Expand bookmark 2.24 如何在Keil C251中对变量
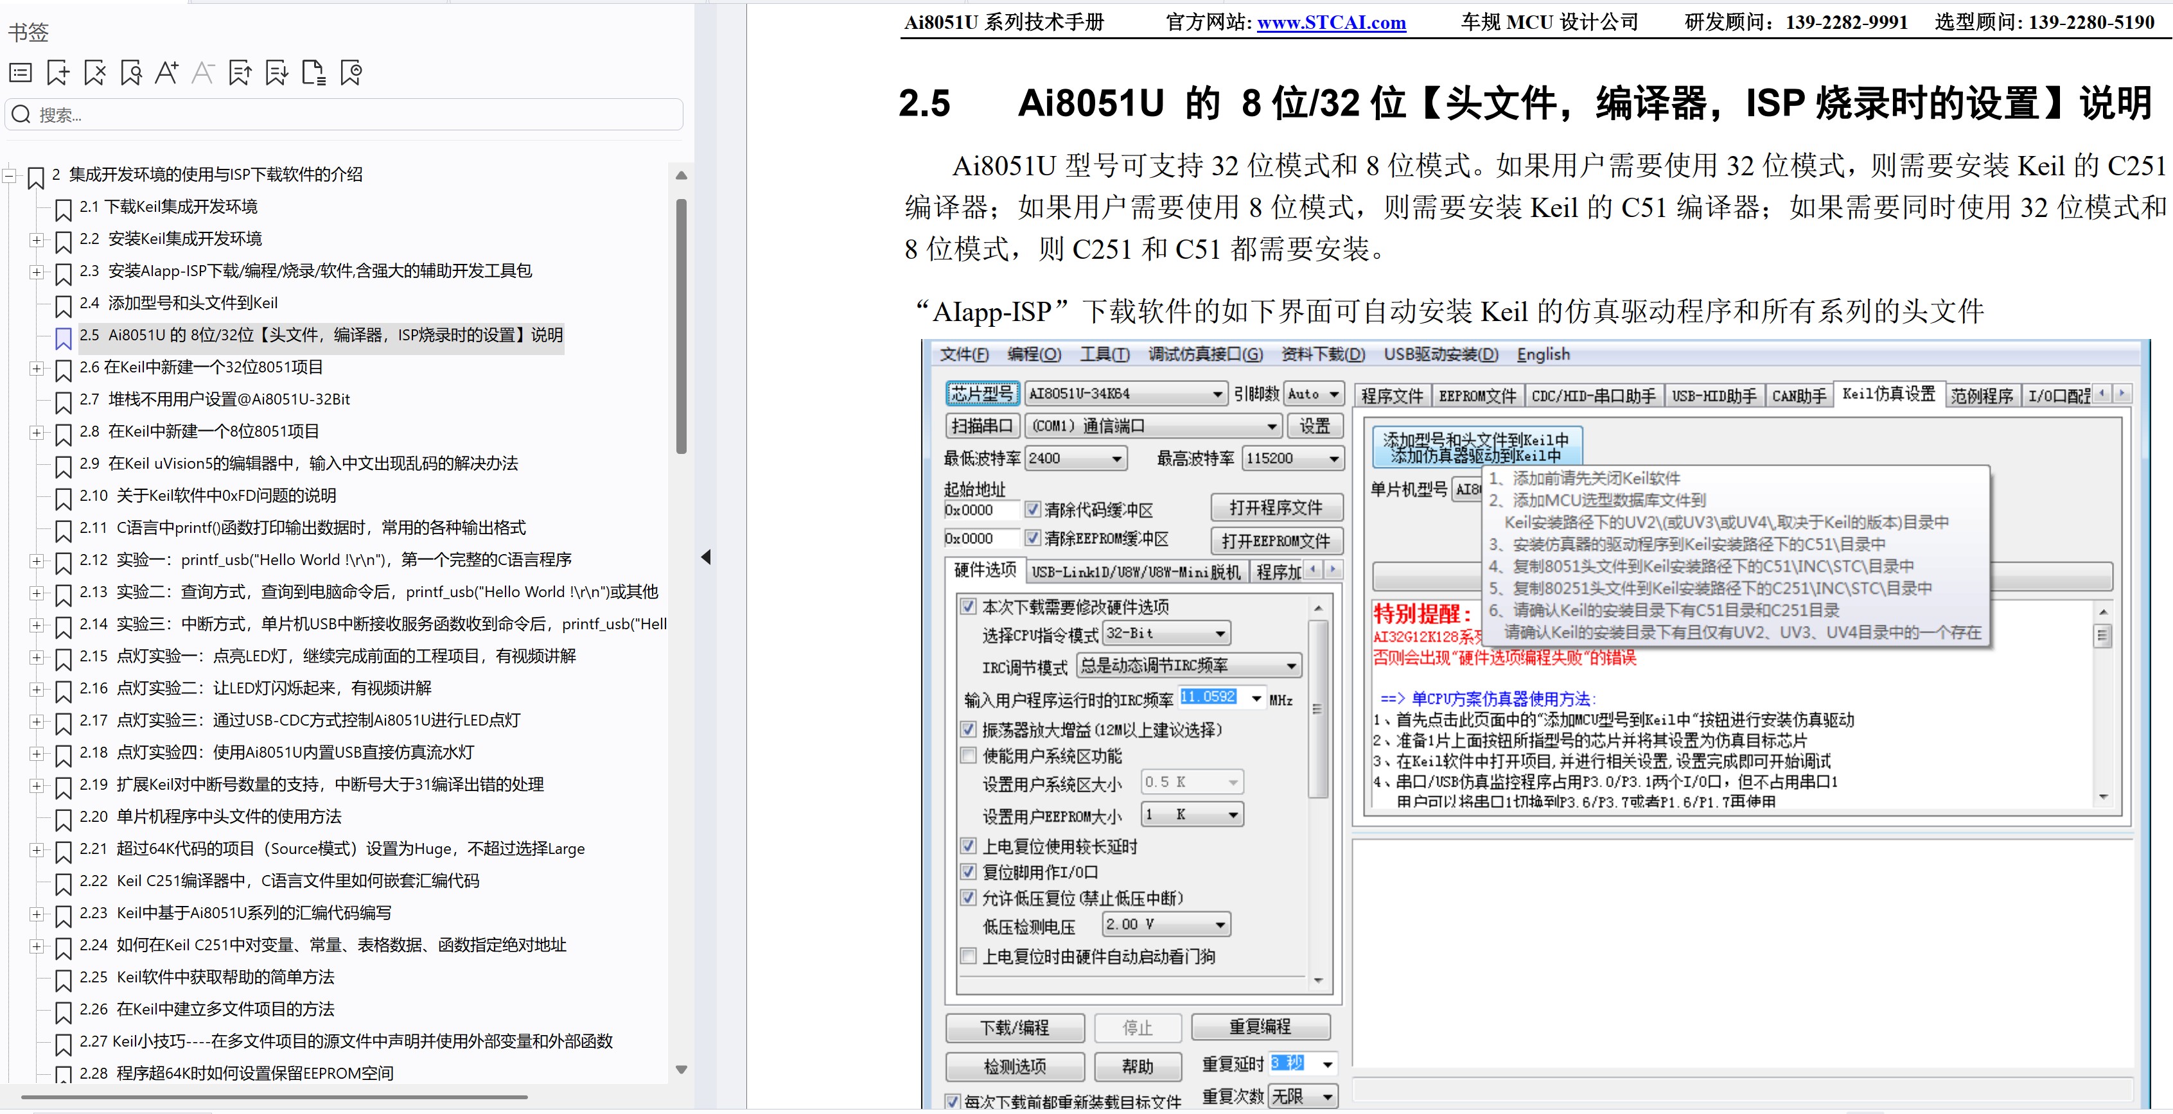Image resolution: width=2173 pixels, height=1114 pixels. 36,946
